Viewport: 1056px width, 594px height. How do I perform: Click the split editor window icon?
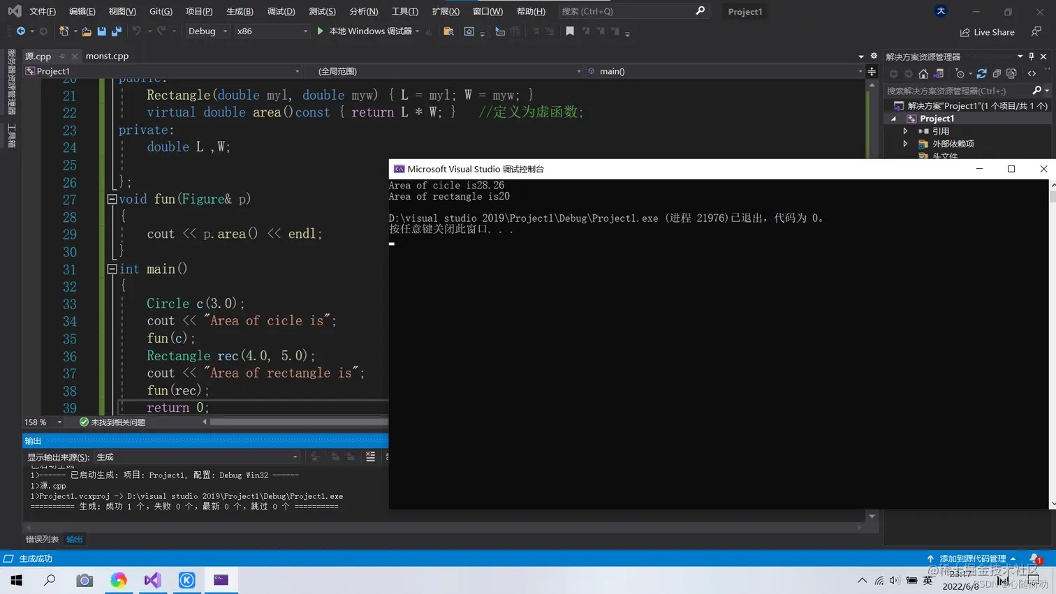click(x=872, y=71)
